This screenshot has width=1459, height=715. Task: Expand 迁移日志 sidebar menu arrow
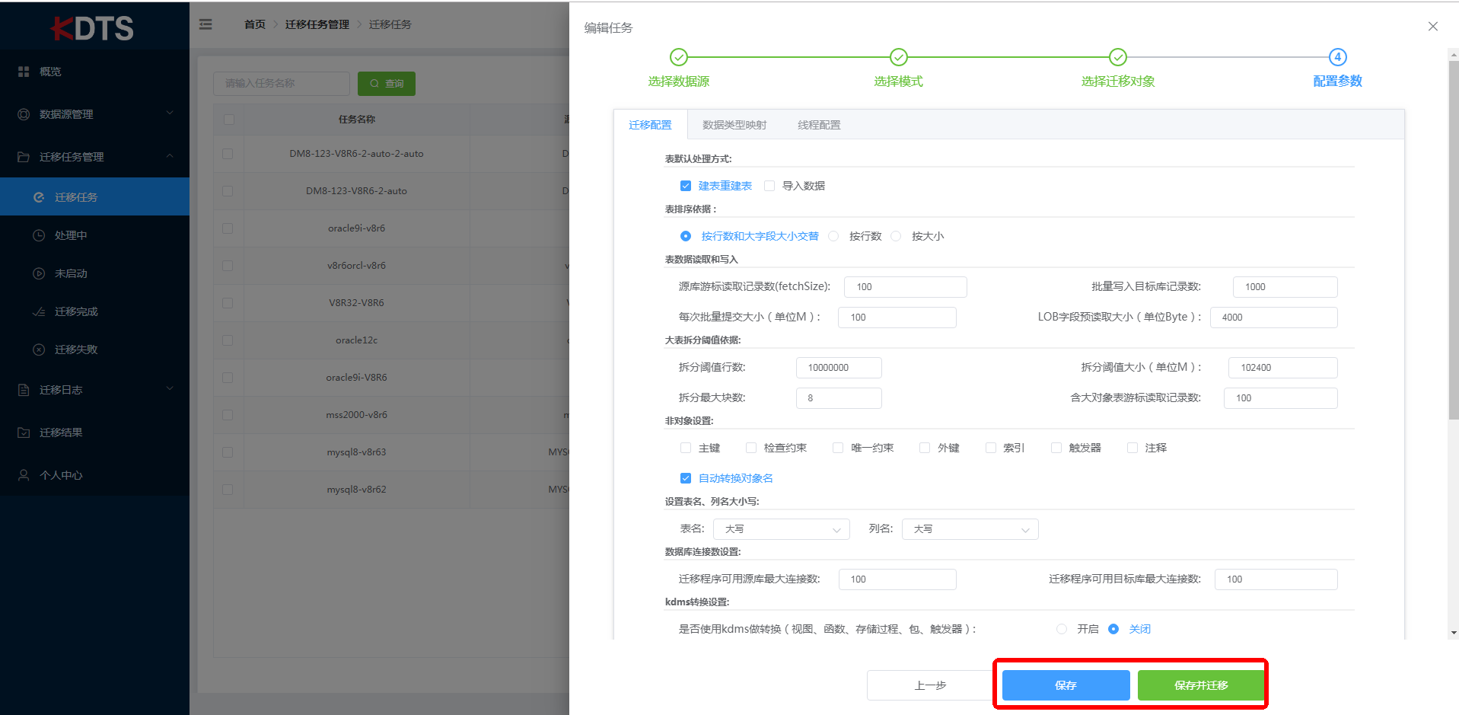click(170, 389)
